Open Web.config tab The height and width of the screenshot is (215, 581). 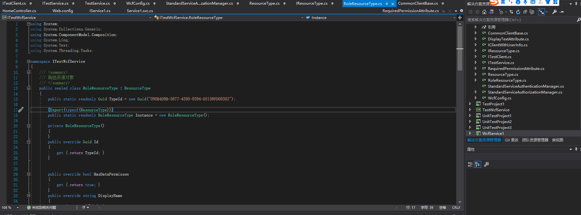(63, 11)
